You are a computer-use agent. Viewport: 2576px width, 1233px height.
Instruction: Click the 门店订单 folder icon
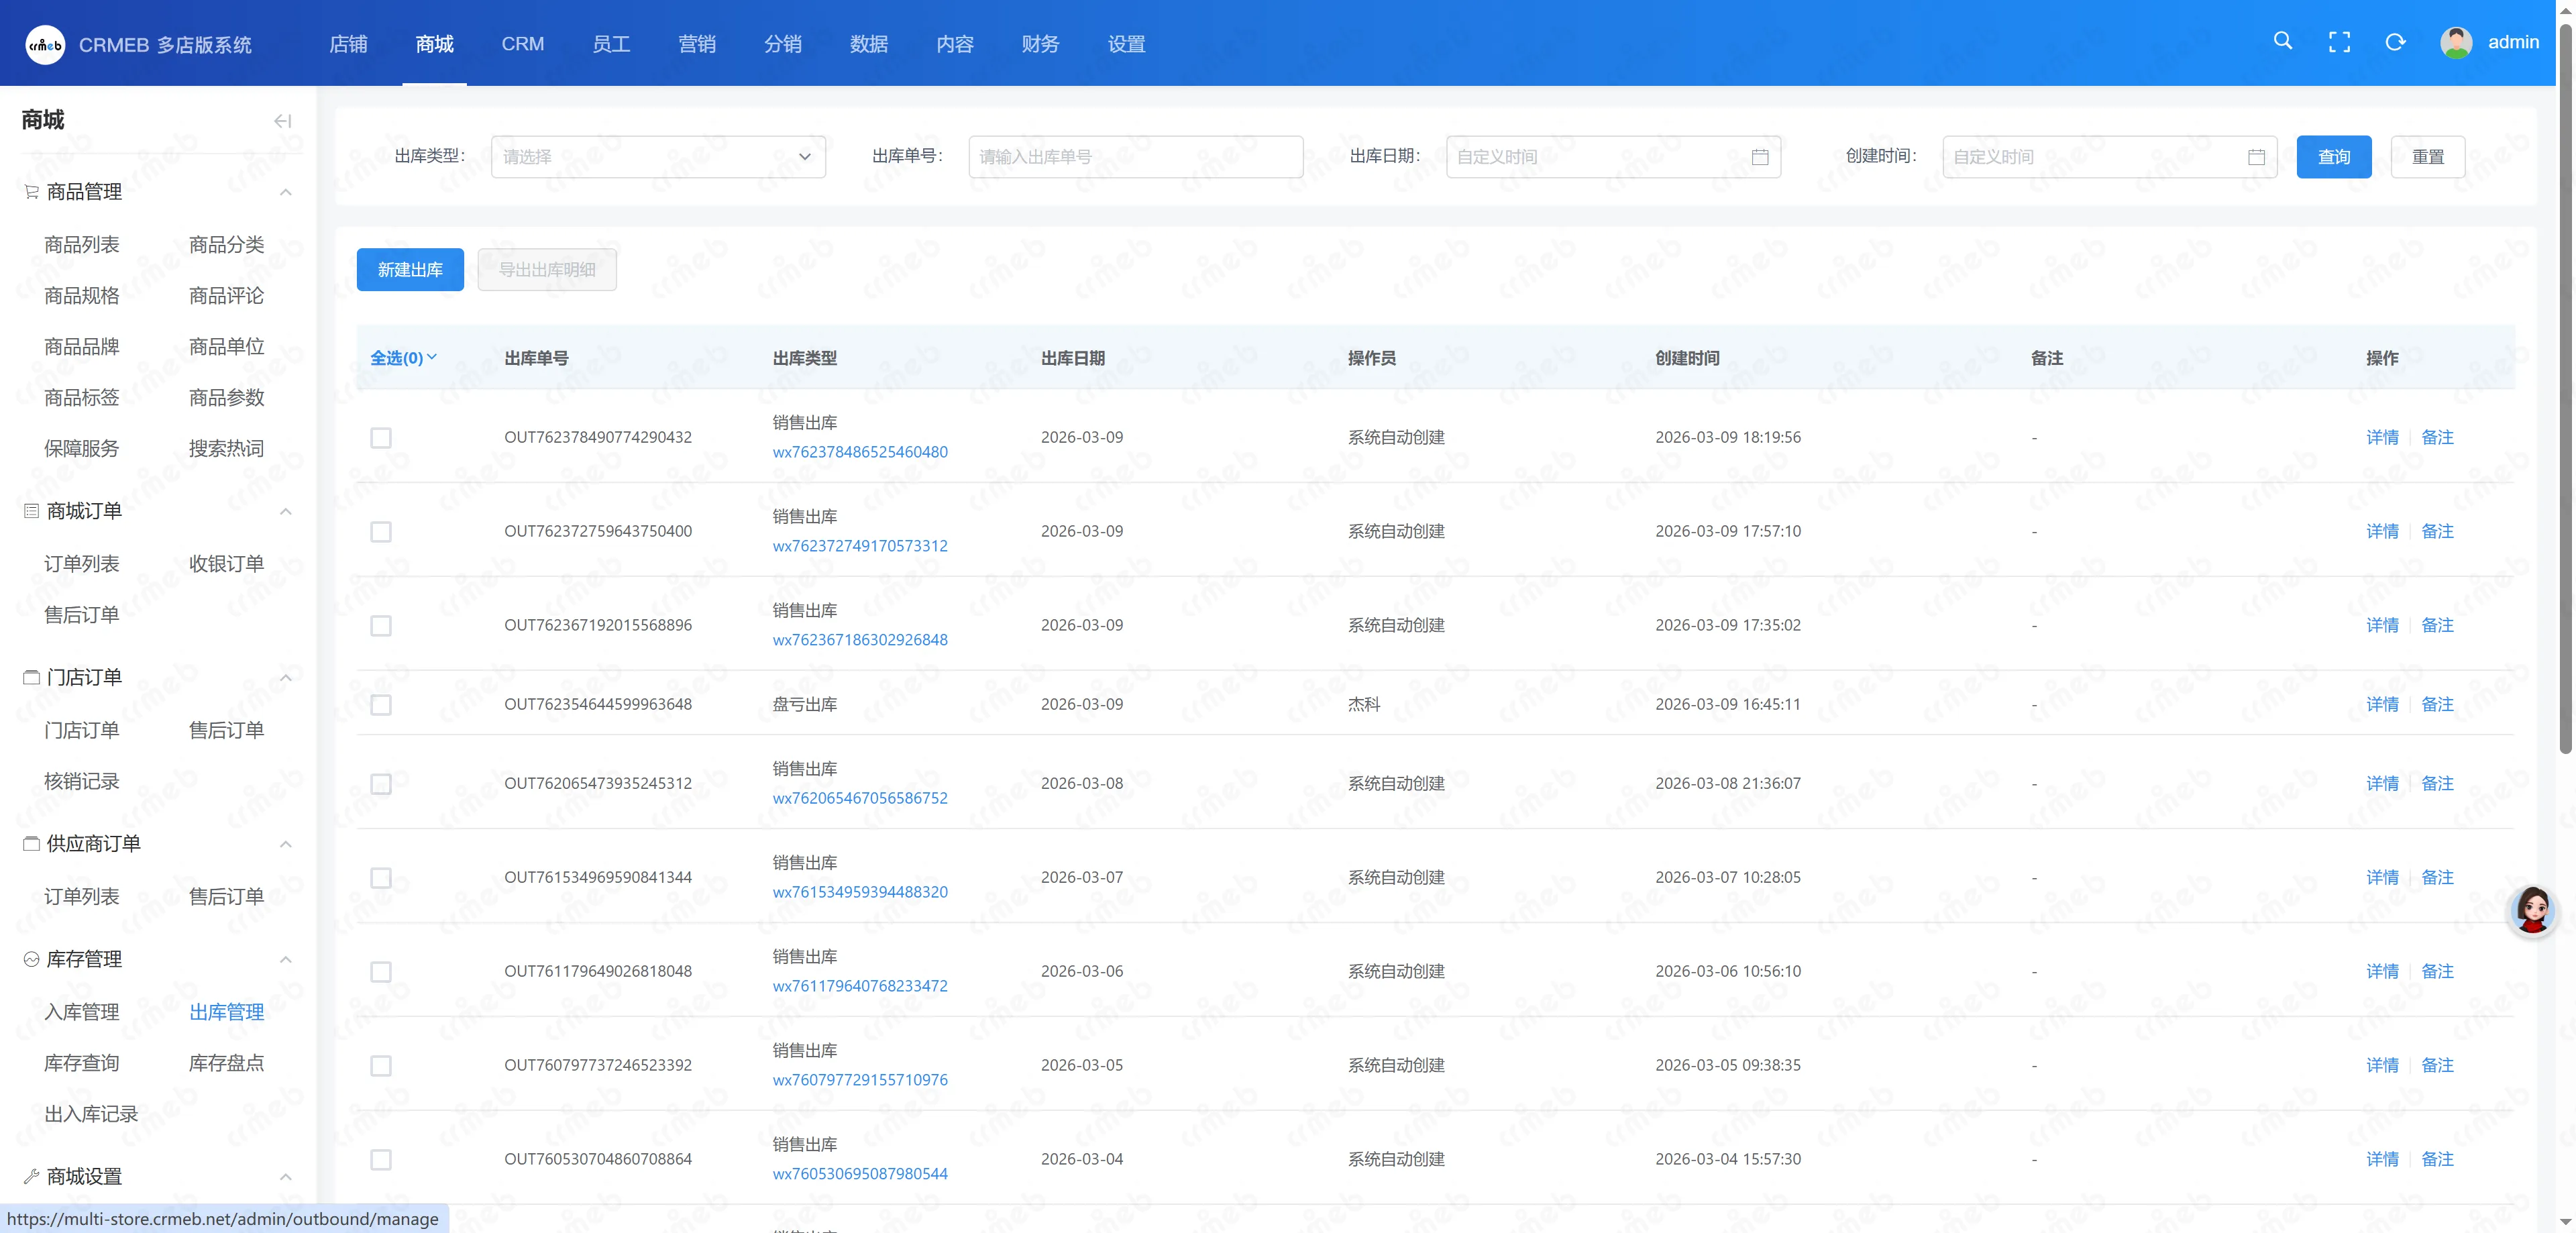point(32,677)
